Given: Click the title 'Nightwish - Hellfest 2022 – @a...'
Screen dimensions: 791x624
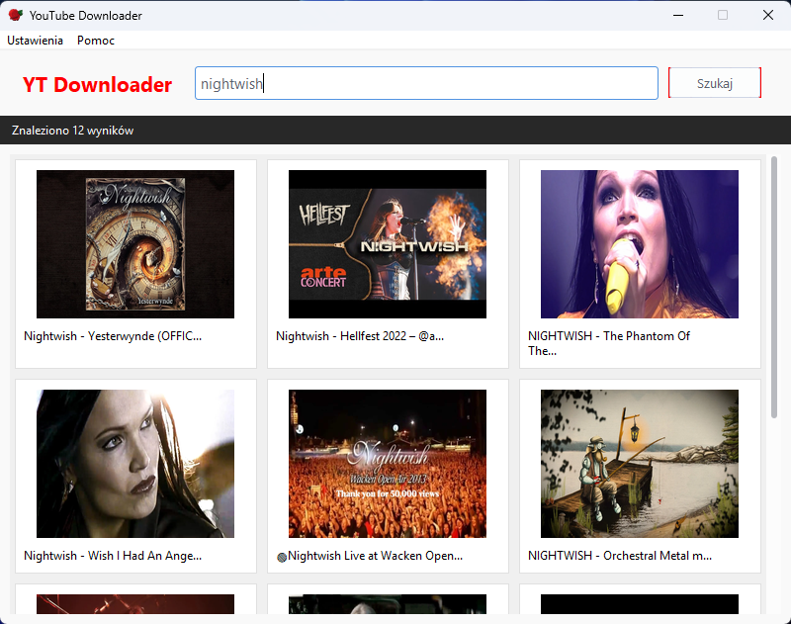Looking at the screenshot, I should (x=360, y=336).
